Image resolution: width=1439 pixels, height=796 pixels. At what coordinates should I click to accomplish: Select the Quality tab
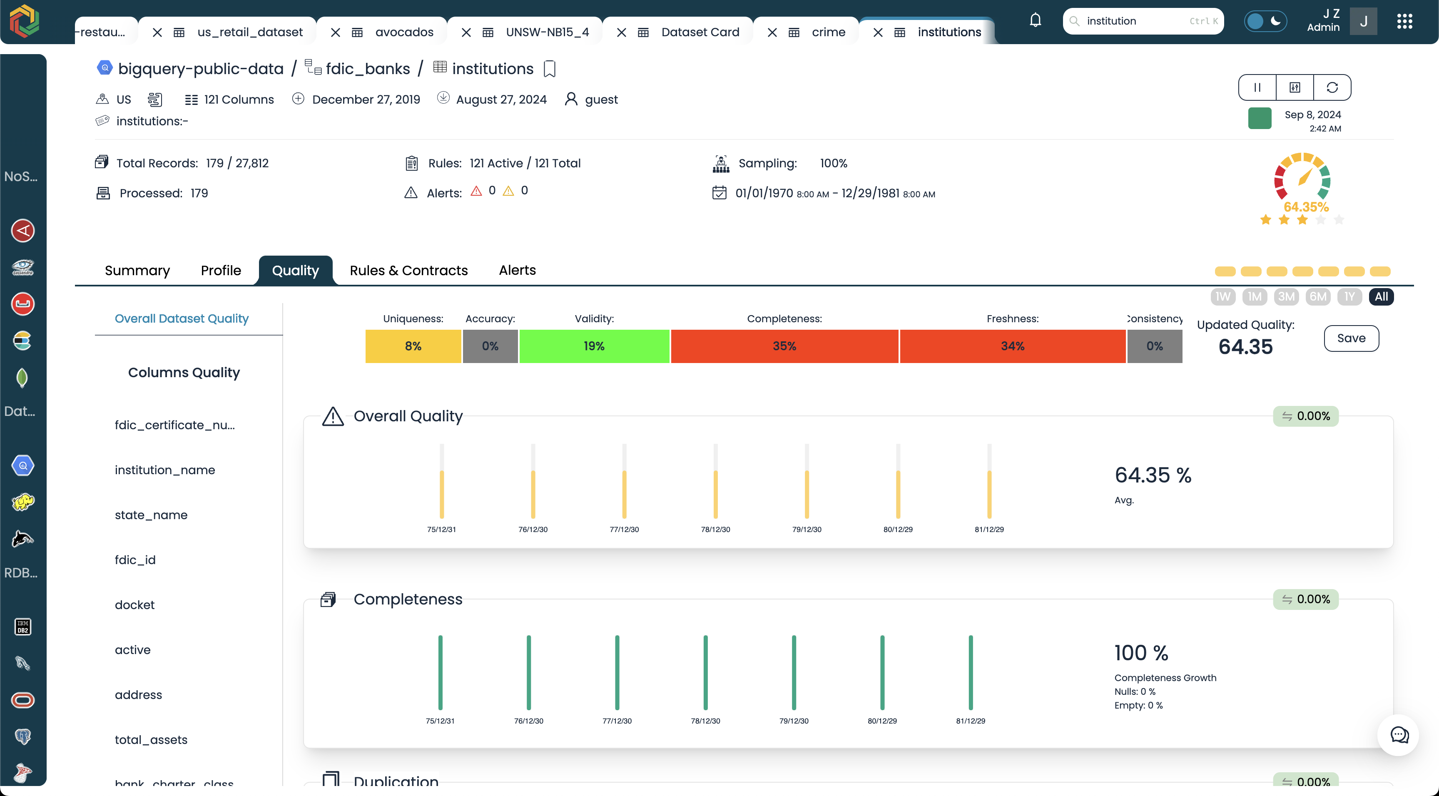(x=296, y=270)
